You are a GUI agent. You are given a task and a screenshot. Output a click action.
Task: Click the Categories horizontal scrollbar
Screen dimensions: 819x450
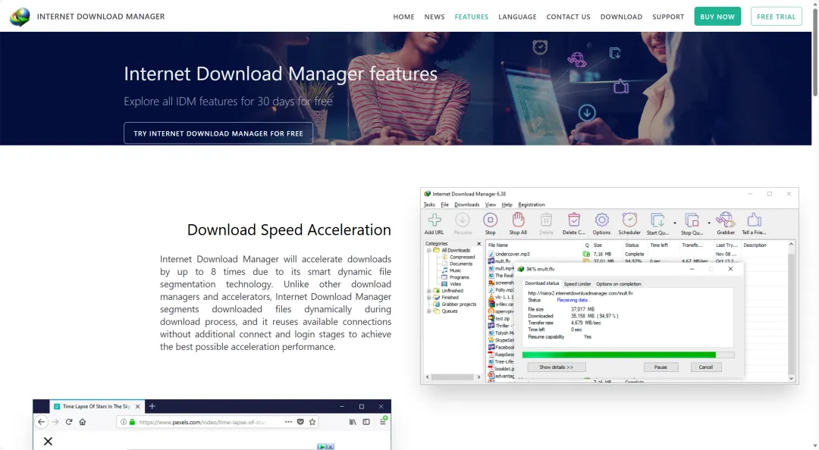(453, 377)
